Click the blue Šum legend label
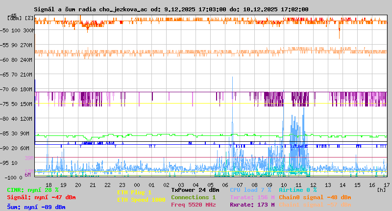This screenshot has height=211, width=392. tap(36, 207)
